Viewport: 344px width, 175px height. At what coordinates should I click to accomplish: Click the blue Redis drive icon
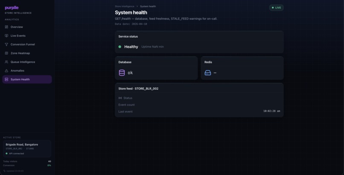(x=208, y=73)
